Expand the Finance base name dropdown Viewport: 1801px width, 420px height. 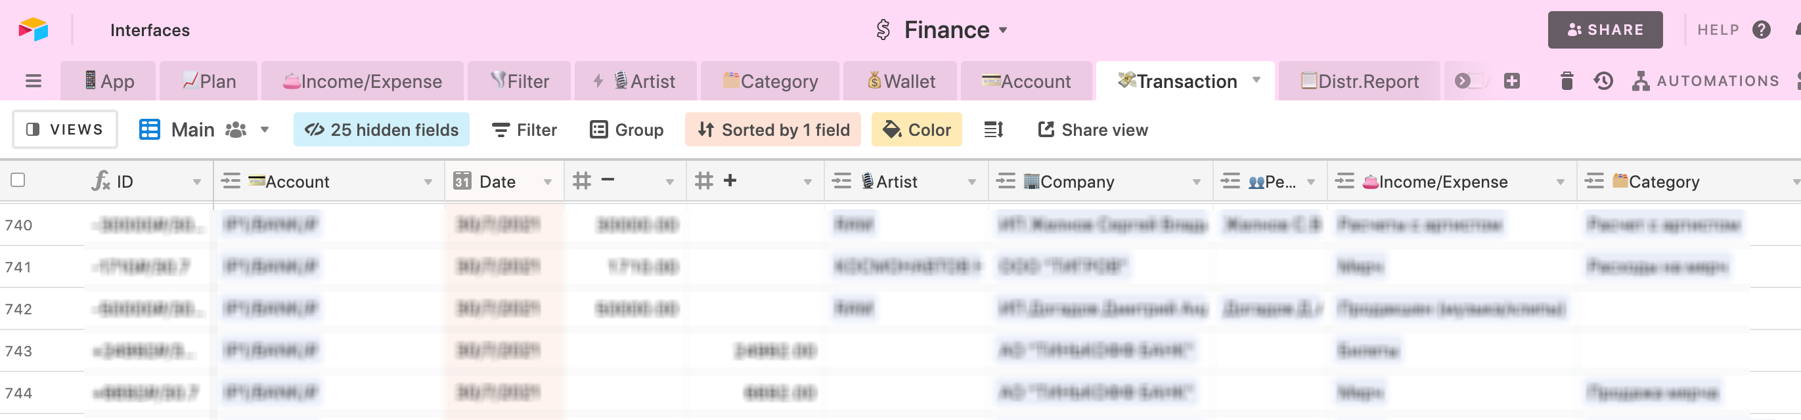(1002, 30)
